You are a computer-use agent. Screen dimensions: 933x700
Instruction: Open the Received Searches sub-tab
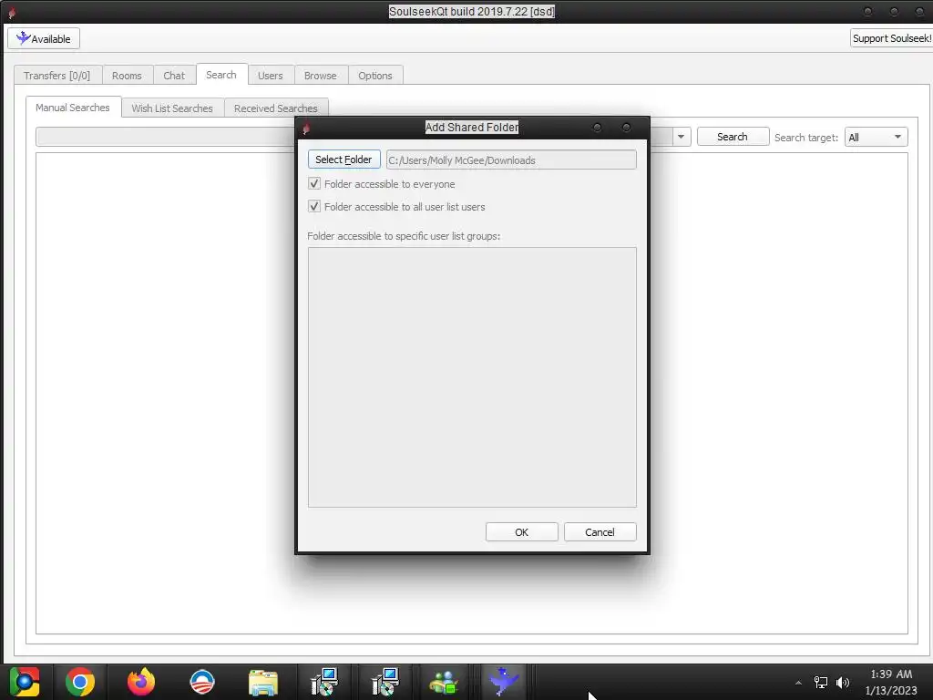[x=275, y=108]
